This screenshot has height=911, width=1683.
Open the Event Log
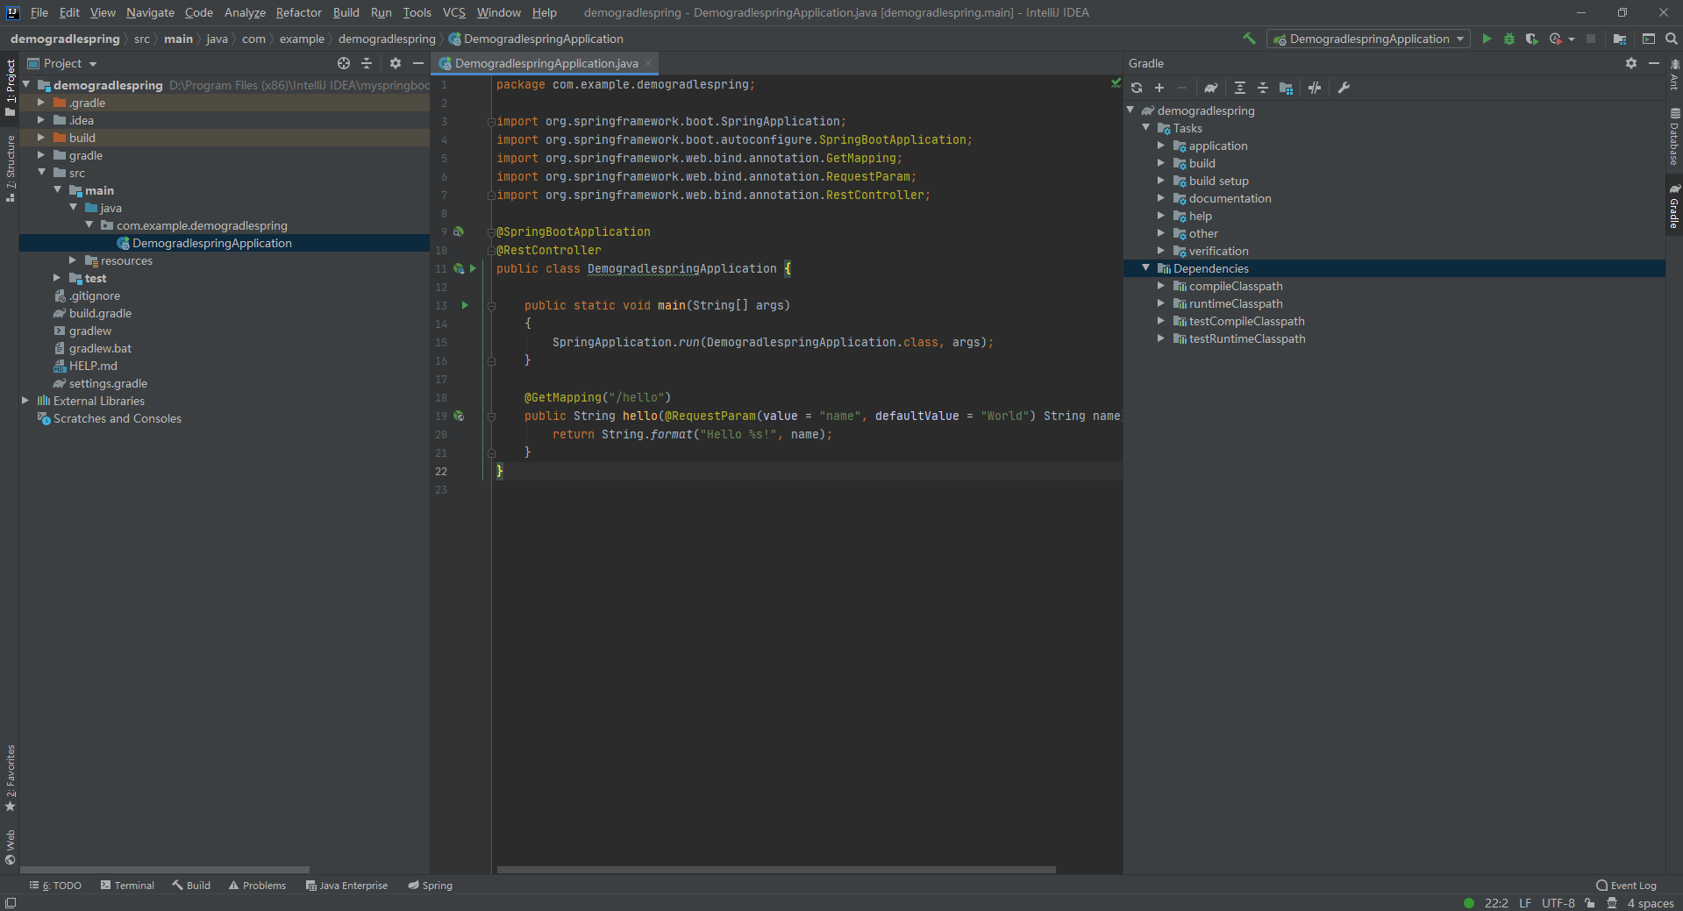click(x=1627, y=886)
